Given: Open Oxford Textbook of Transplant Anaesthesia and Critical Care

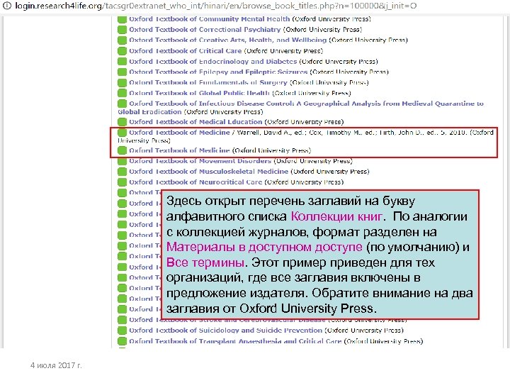Looking at the screenshot, I should (235, 341).
